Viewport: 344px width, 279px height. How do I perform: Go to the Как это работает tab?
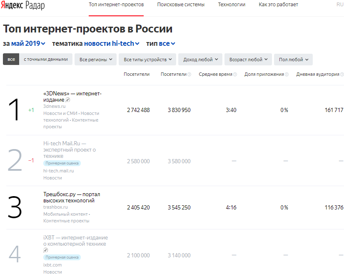(278, 5)
